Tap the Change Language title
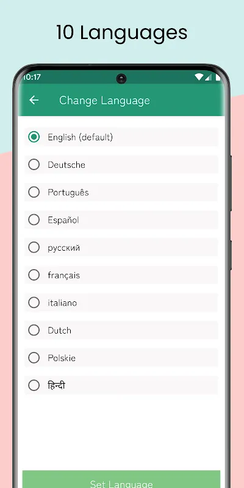244x488 pixels. (104, 101)
